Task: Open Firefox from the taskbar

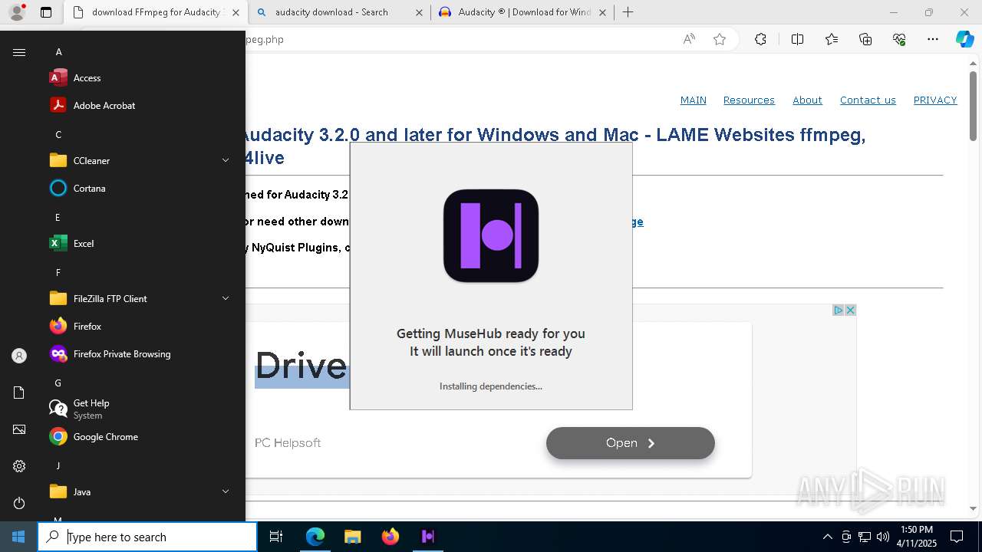Action: [390, 537]
